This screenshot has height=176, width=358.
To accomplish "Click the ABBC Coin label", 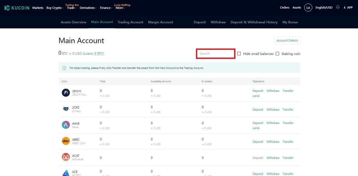I will (x=79, y=143).
